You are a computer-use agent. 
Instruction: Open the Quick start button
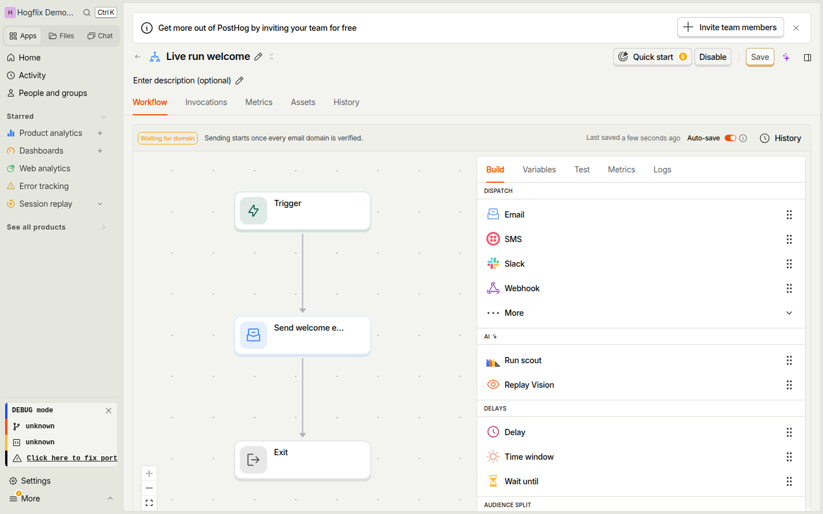[x=653, y=57]
